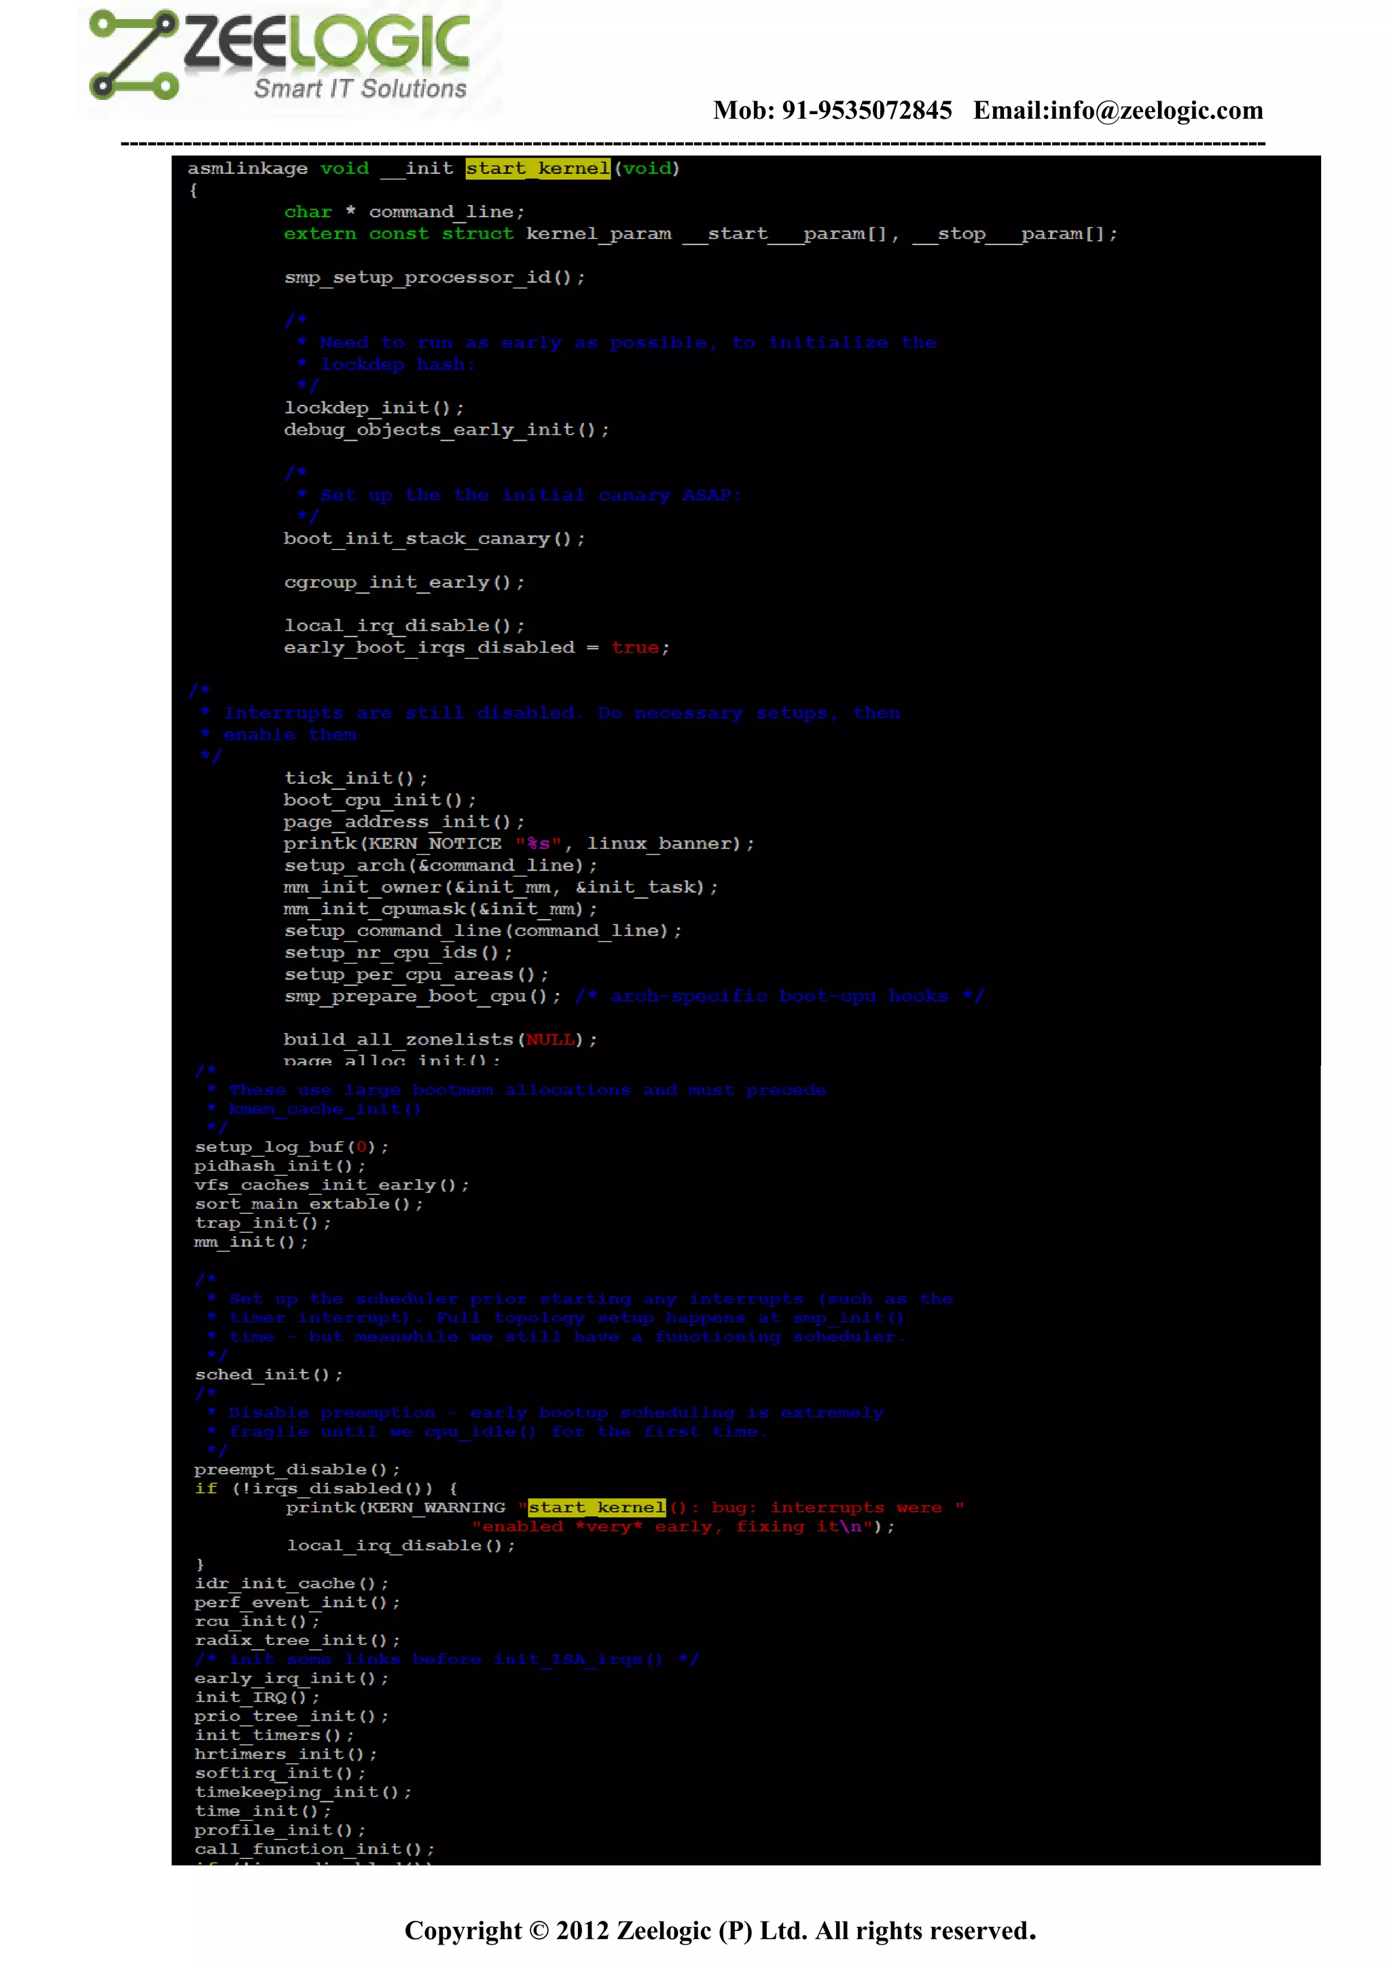The height and width of the screenshot is (1967, 1391).
Task: Click the highlighted start_kernel in printk warning
Action: [596, 1507]
